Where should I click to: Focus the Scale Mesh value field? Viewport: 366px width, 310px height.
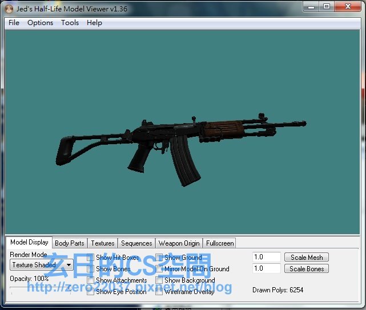click(266, 257)
